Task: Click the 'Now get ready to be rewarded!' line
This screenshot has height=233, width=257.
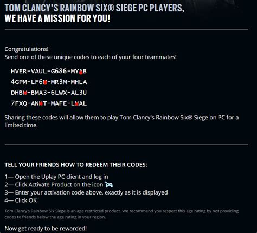Action: point(46,229)
